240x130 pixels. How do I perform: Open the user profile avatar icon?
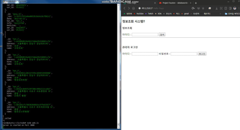(x=235, y=8)
